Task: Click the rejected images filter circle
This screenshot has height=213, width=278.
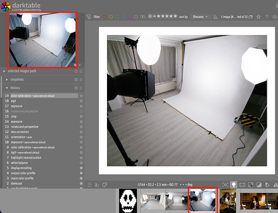Action: (150, 16)
